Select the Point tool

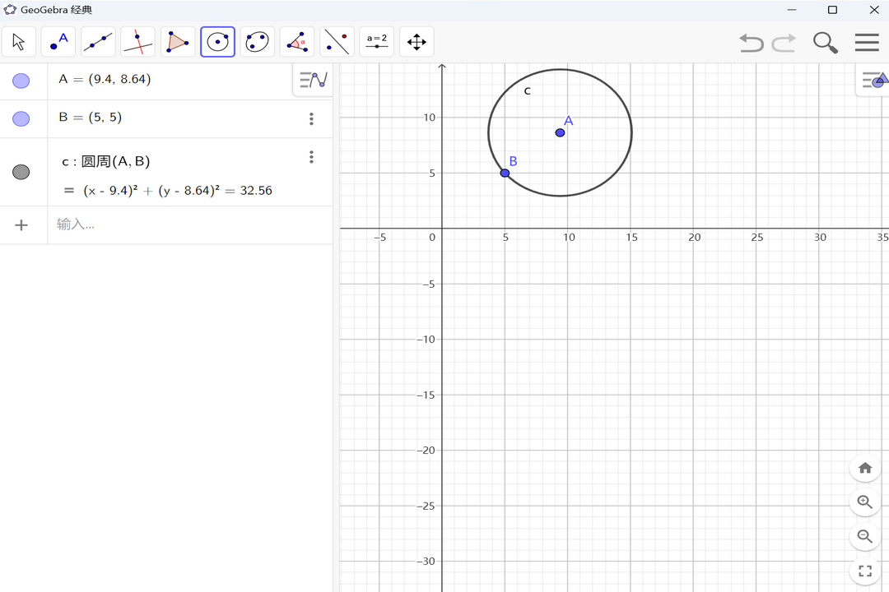point(58,41)
